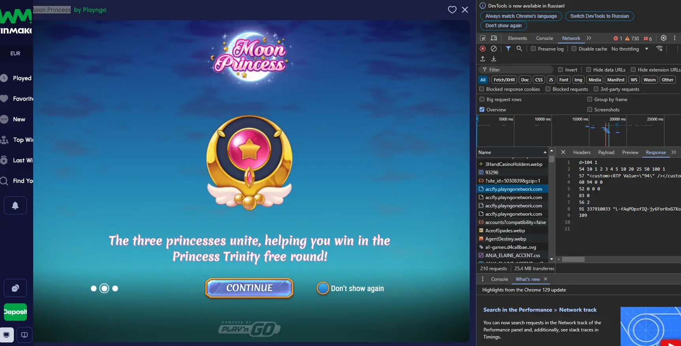The height and width of the screenshot is (346, 681).
Task: Select the EUR currency label
Action: pyautogui.click(x=15, y=53)
